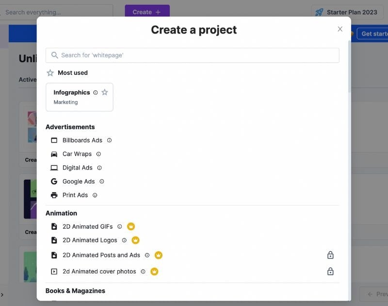Click the Search everything box
This screenshot has height=306, width=388.
56,12
